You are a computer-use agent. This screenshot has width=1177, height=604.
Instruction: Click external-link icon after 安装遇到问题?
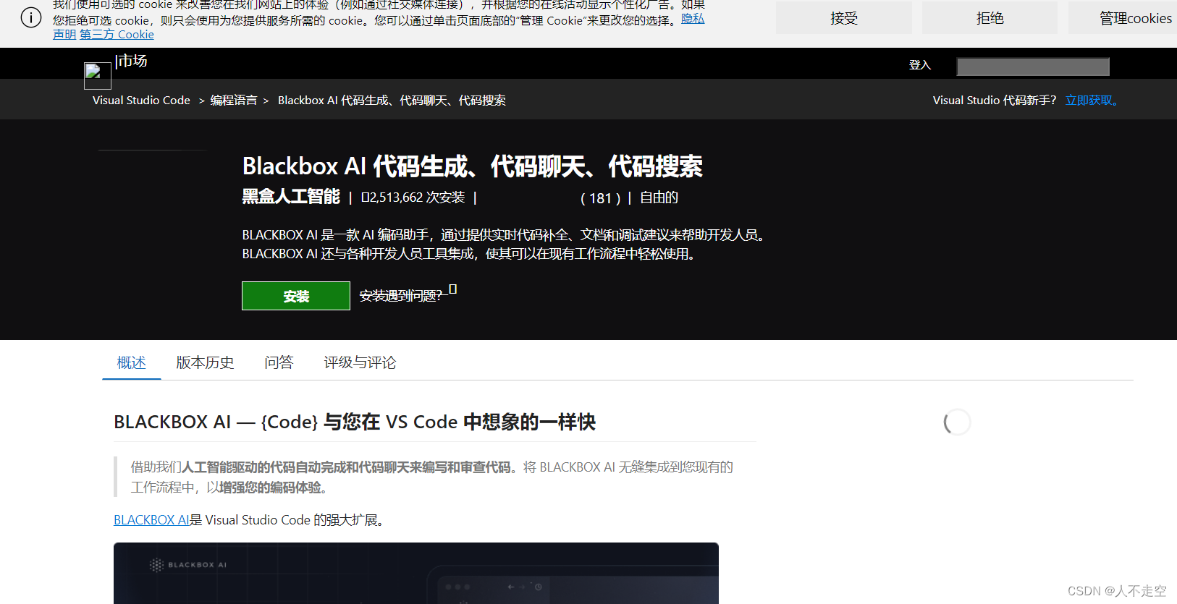(453, 289)
